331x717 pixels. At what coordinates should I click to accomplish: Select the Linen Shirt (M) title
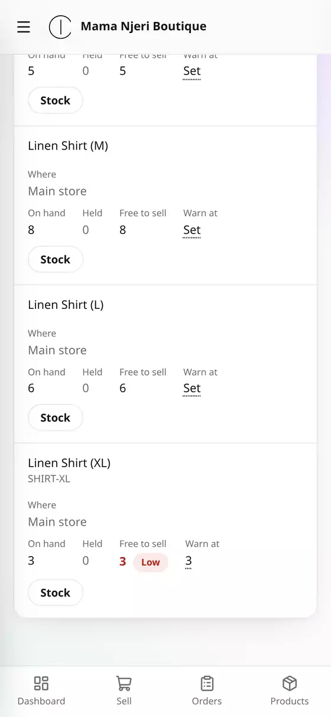pyautogui.click(x=68, y=146)
